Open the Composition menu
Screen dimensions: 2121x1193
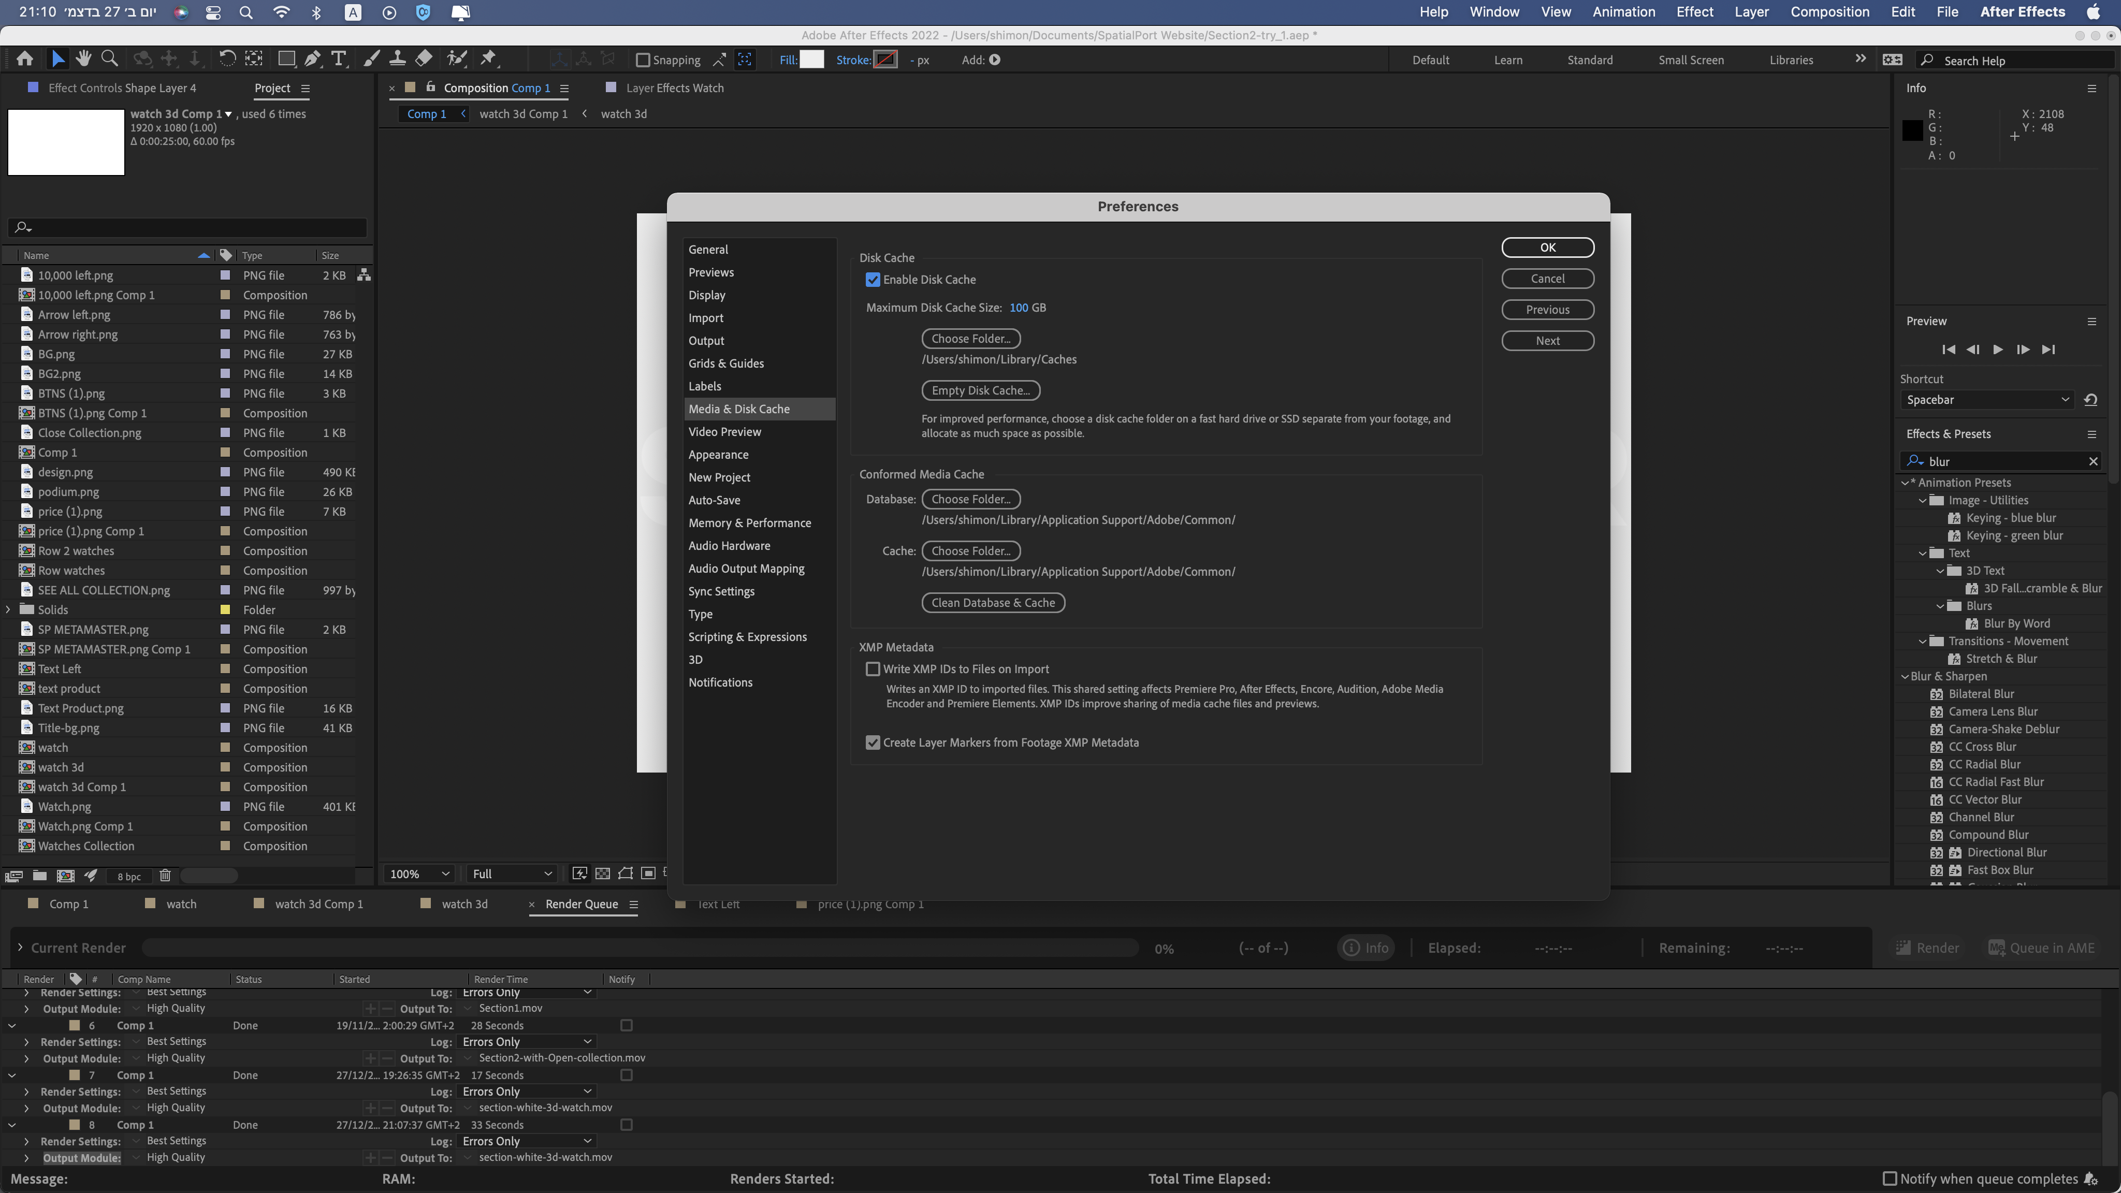pyautogui.click(x=1829, y=11)
